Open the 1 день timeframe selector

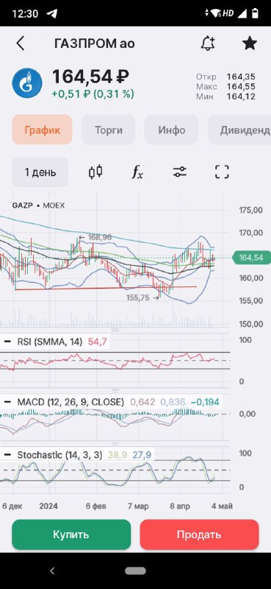pos(40,172)
